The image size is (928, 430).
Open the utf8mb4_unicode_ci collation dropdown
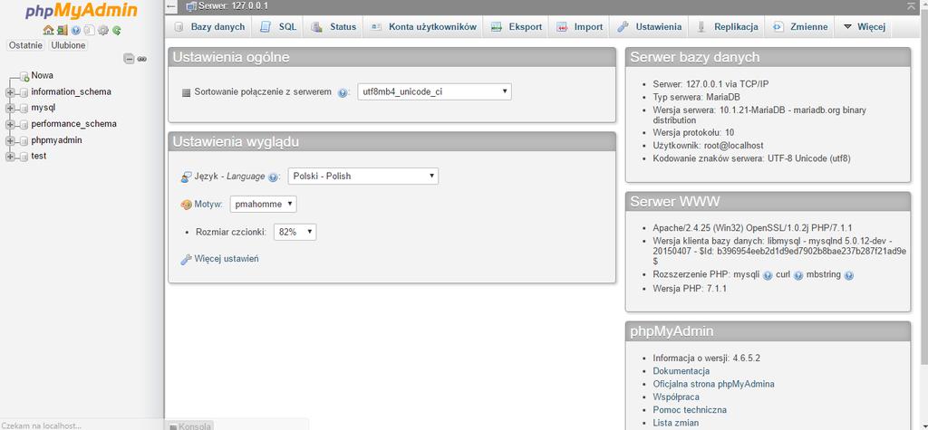tap(434, 91)
